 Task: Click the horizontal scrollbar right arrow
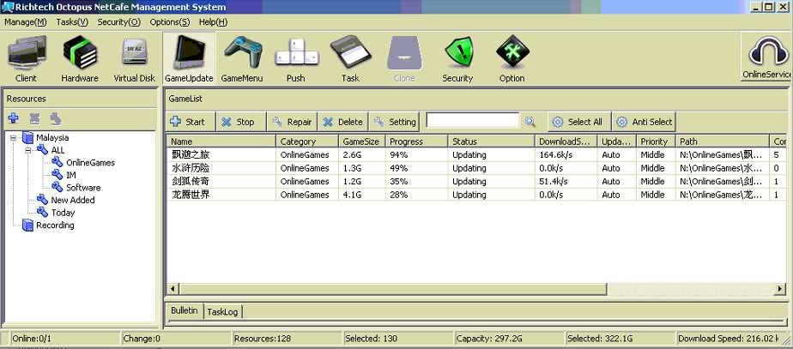pyautogui.click(x=780, y=289)
